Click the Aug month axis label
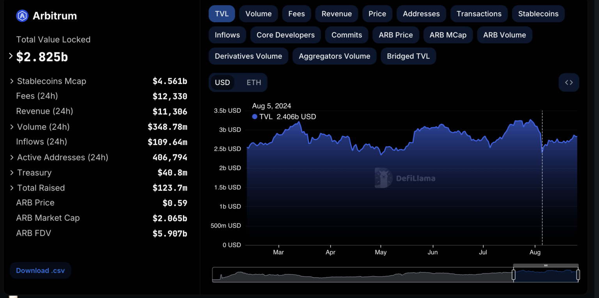This screenshot has height=298, width=599. coord(535,252)
